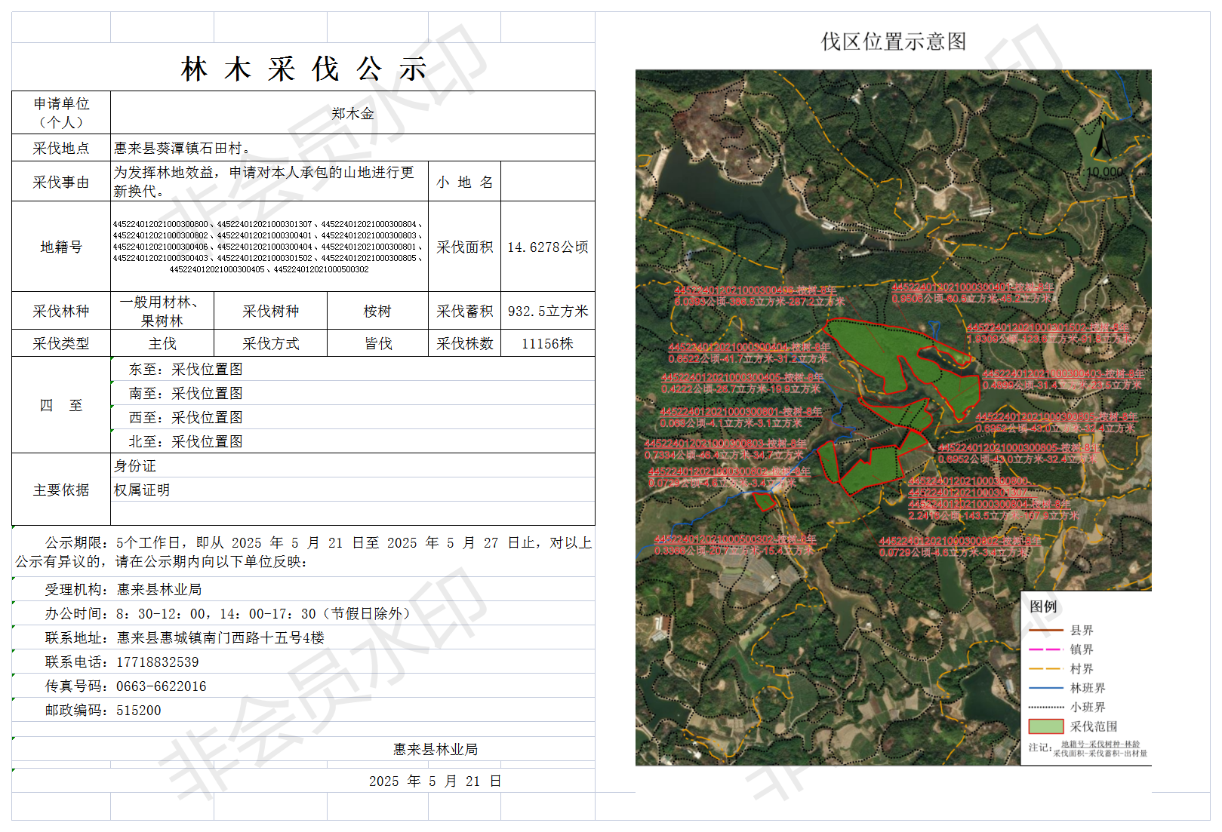Image resolution: width=1222 pixels, height=832 pixels.
Task: Select the cadastral numbers list cell
Action: pyautogui.click(x=269, y=247)
